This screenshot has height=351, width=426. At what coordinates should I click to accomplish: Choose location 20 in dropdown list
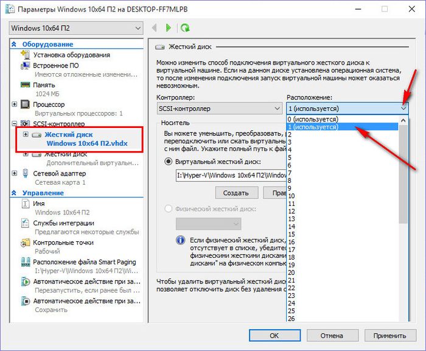[x=342, y=272]
